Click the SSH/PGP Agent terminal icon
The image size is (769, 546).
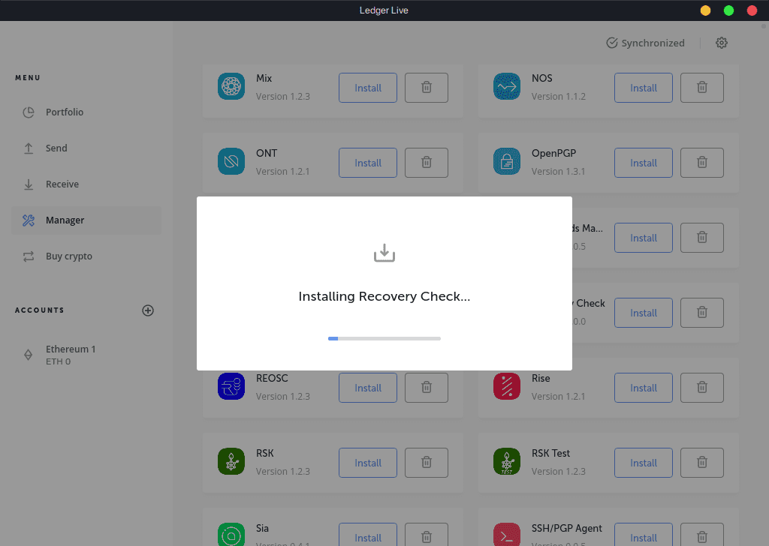pyautogui.click(x=507, y=534)
